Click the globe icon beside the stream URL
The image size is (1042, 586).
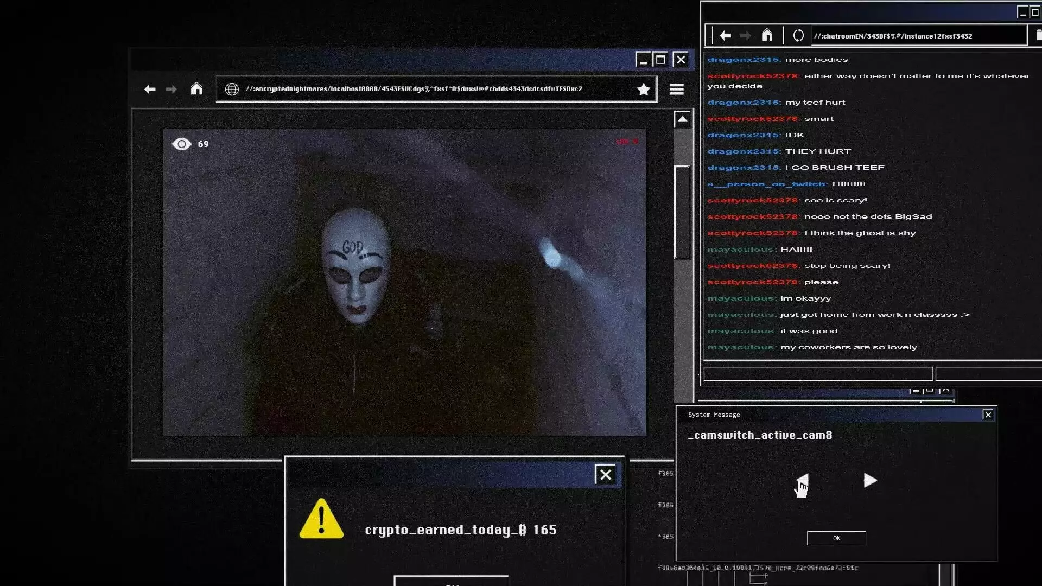tap(233, 89)
